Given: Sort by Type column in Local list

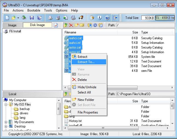Looking at the screenshot, I should tap(155, 101).
